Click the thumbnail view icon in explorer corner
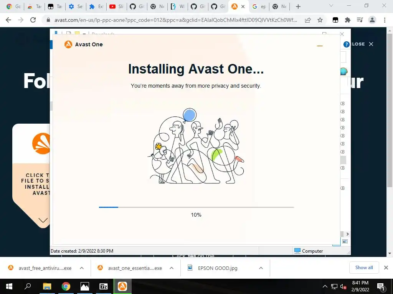This screenshot has height=294, width=393. pos(345,241)
